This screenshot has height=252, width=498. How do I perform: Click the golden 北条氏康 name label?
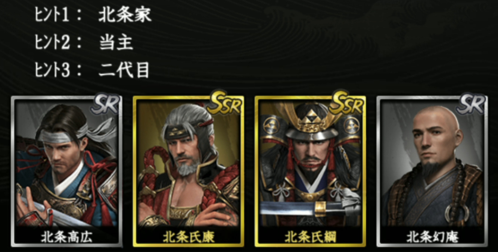(x=189, y=236)
